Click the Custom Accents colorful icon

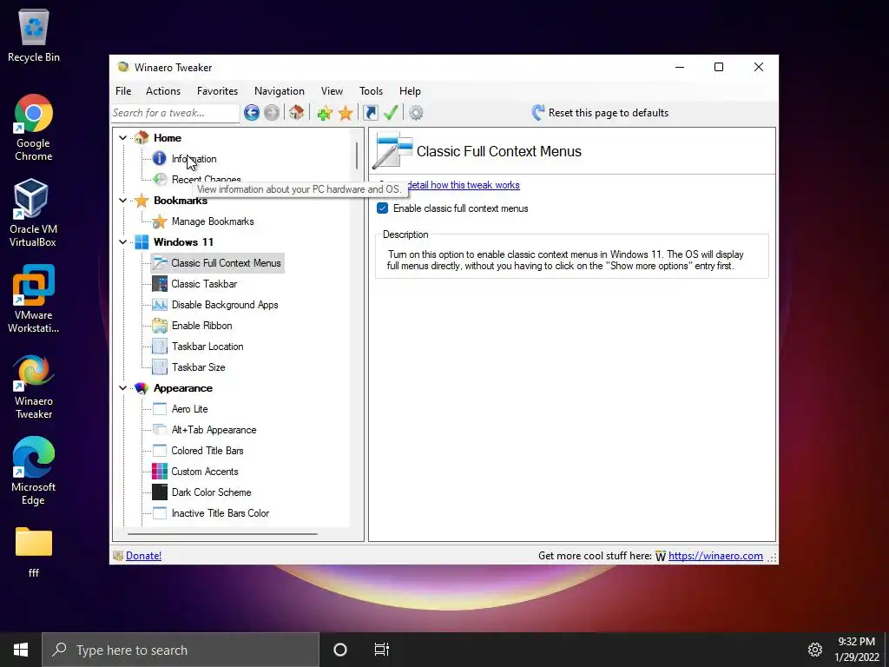coord(160,472)
